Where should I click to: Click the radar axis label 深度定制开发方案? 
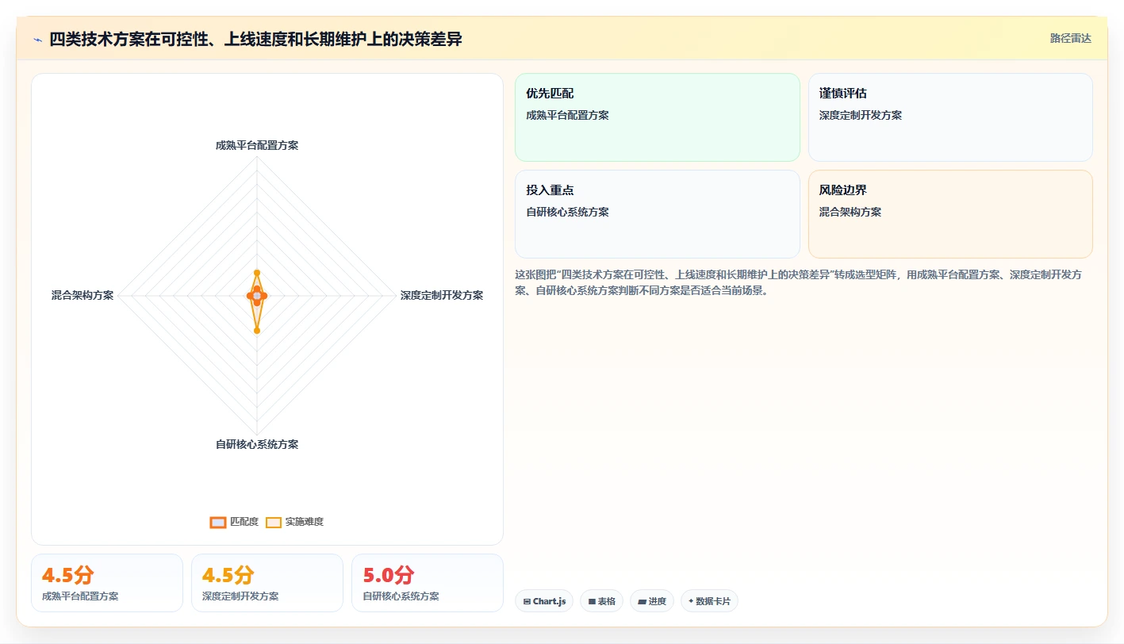coord(442,295)
